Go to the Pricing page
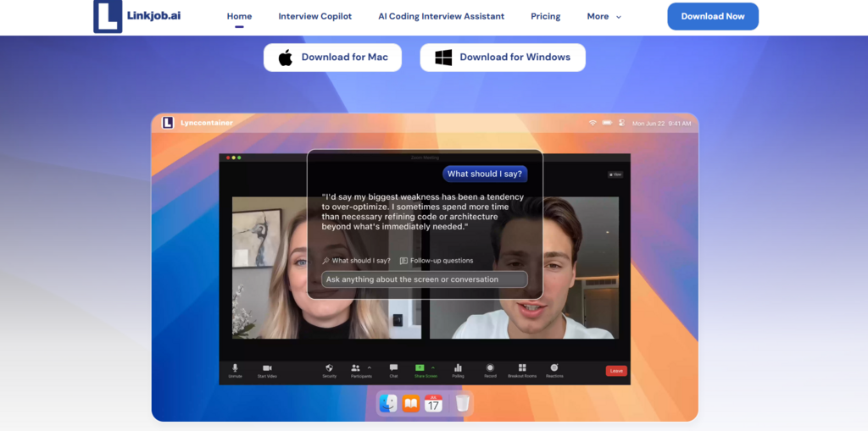 pos(545,17)
